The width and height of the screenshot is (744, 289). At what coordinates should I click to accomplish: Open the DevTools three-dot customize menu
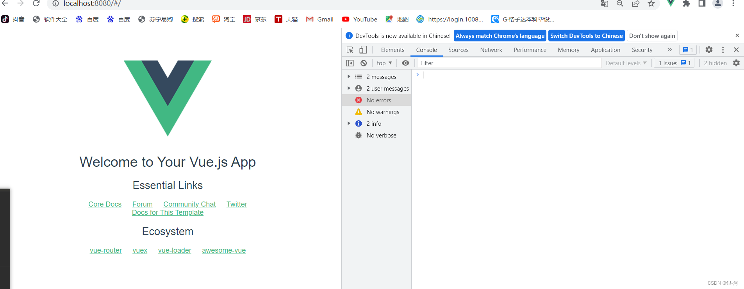(723, 50)
